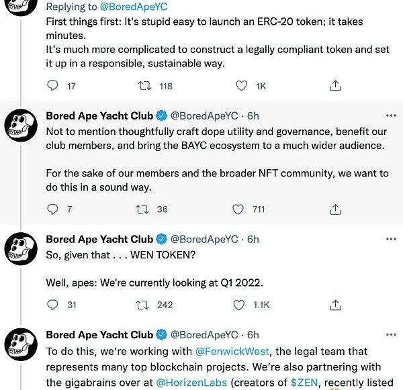The height and width of the screenshot is (390, 403).
Task: Open more options on FenwickWest tweet
Action: pyautogui.click(x=391, y=335)
